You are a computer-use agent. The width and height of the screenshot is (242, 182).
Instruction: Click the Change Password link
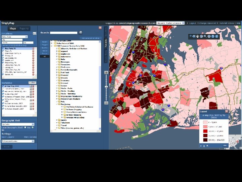tap(208, 23)
